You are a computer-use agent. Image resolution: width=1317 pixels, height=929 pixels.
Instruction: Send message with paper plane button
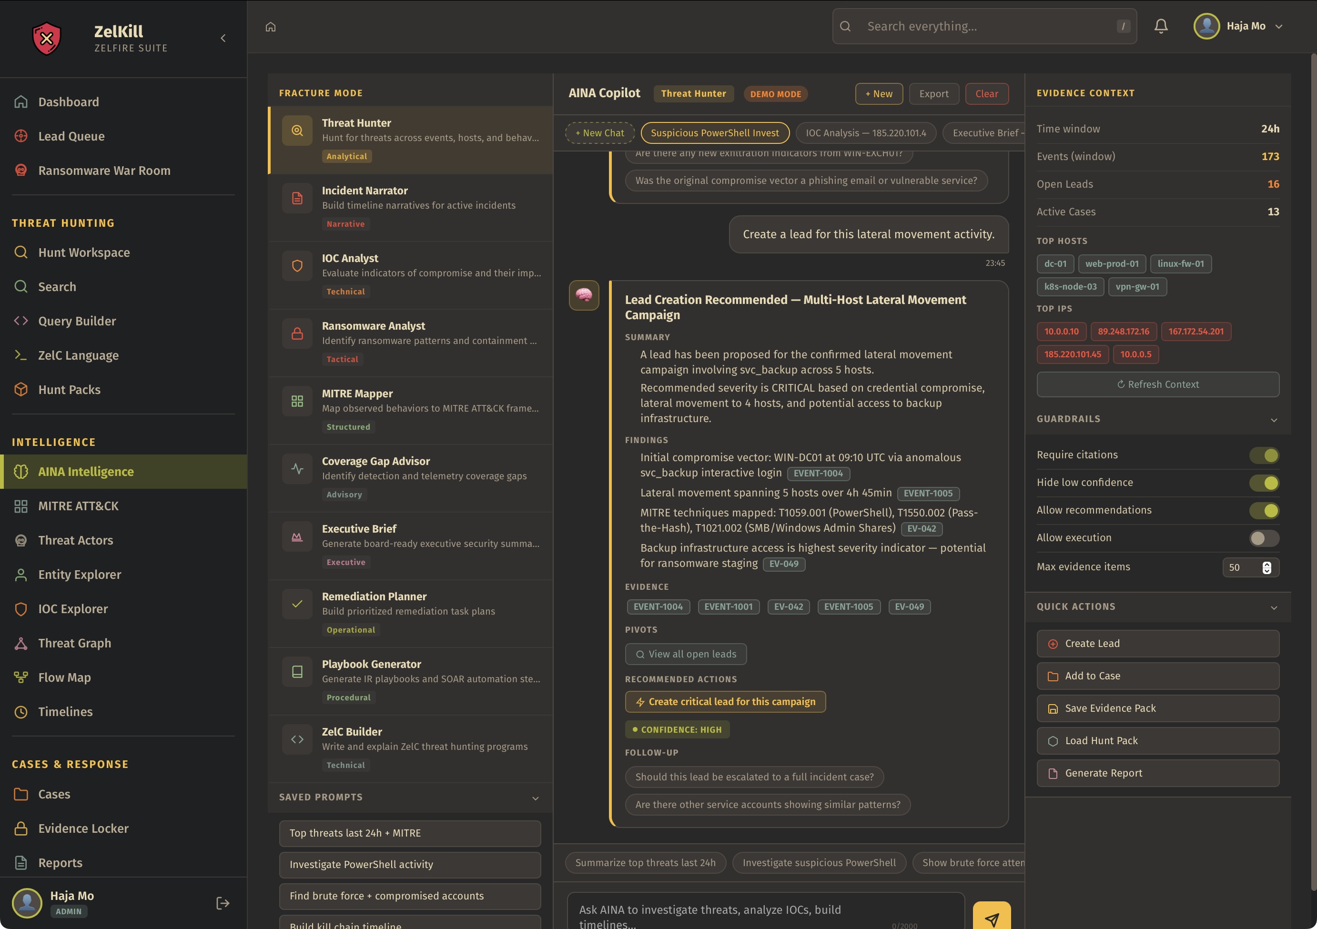pos(991,918)
